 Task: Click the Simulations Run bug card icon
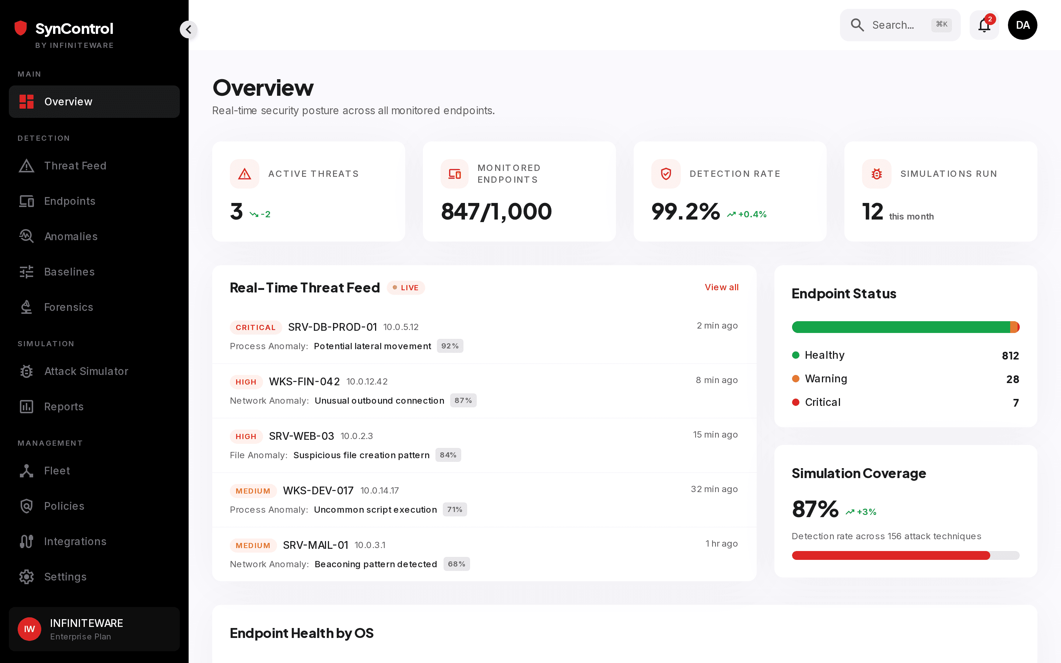pos(876,173)
